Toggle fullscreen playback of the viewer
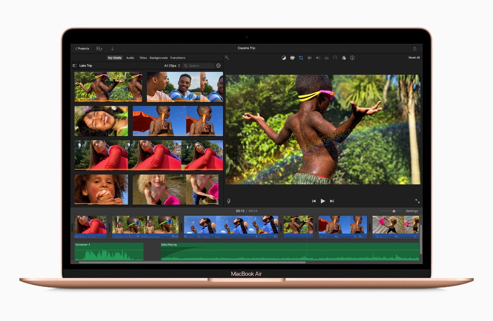The image size is (493, 321). click(x=417, y=201)
